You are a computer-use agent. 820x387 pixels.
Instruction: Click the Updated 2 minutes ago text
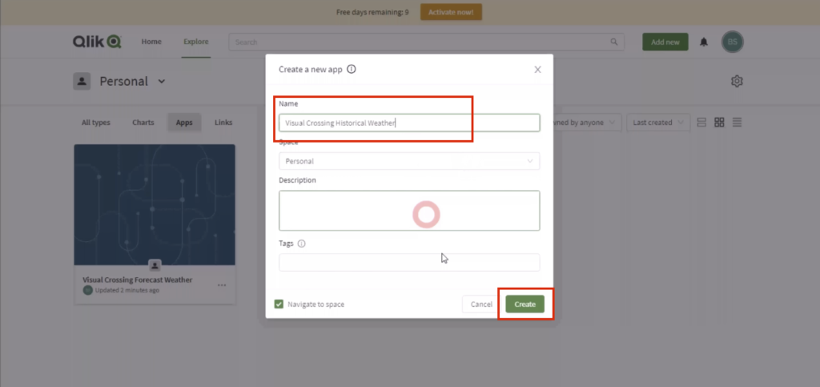[x=127, y=290]
